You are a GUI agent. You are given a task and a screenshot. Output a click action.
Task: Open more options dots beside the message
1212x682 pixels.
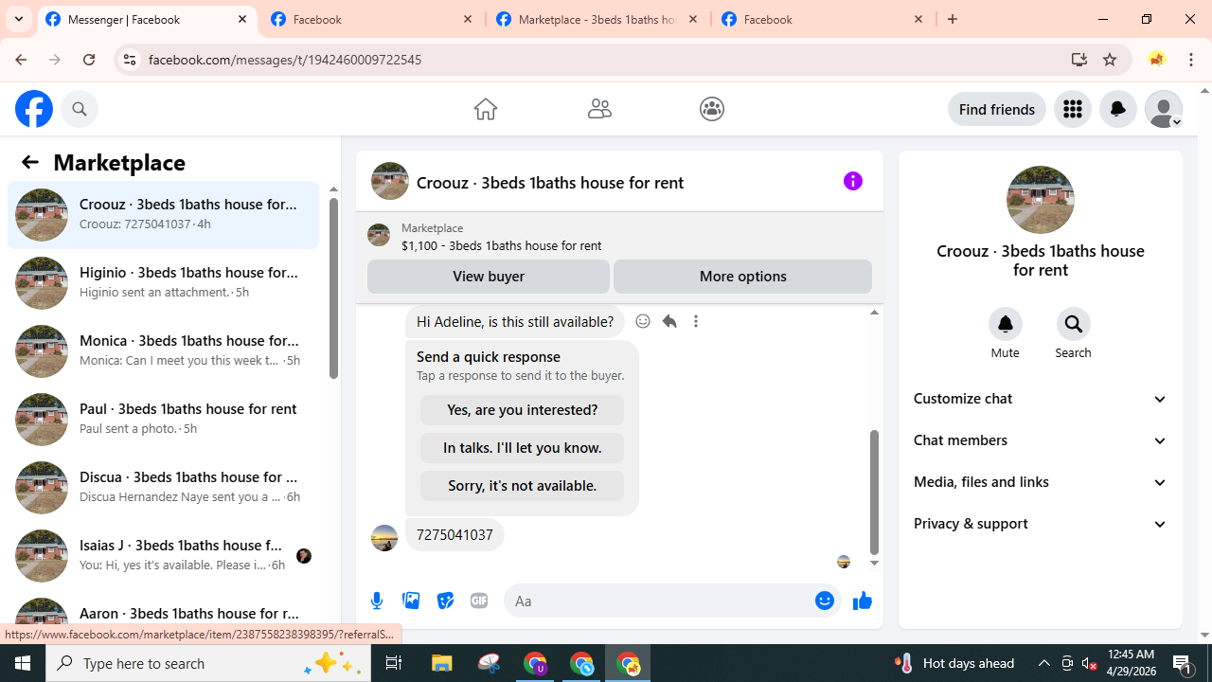click(696, 321)
